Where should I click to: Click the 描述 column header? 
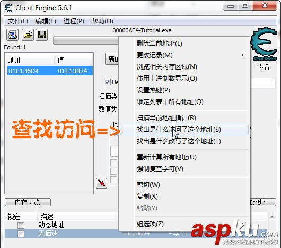[x=47, y=217]
